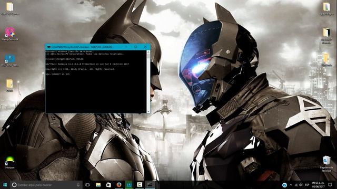Open the WiiU USB Helper desktop shortcut
Screen dimensions: 337x189
click(x=9, y=60)
